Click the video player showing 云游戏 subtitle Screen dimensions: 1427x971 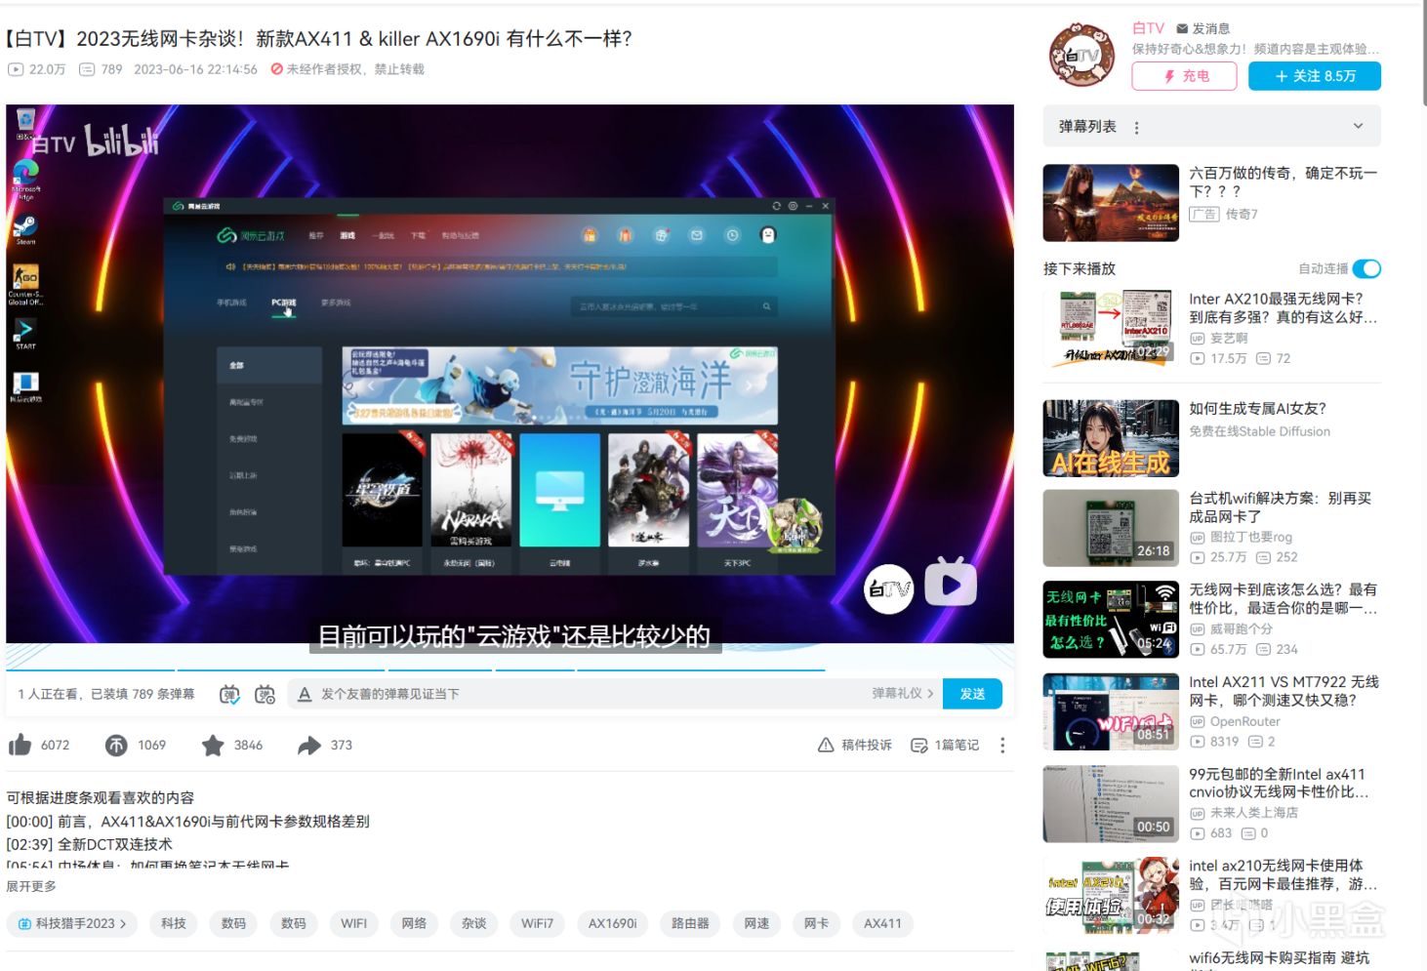point(510,374)
